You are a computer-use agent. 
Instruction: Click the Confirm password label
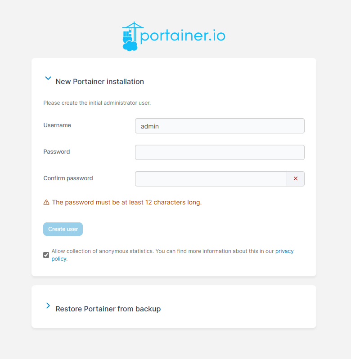pos(68,178)
